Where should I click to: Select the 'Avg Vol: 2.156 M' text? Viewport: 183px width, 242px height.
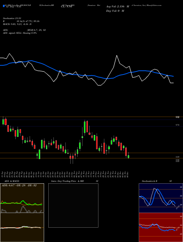[x=117, y=7]
